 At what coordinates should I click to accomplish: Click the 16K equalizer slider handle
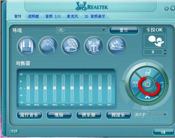[x=109, y=88]
